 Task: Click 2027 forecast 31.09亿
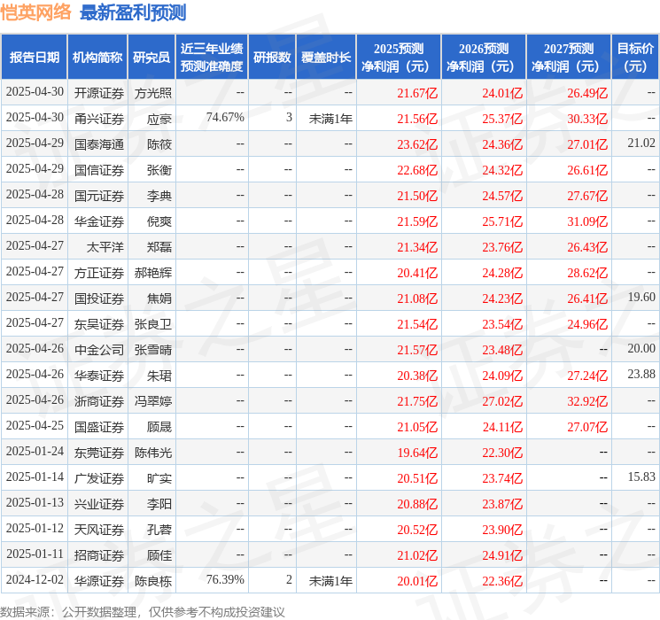coord(587,221)
